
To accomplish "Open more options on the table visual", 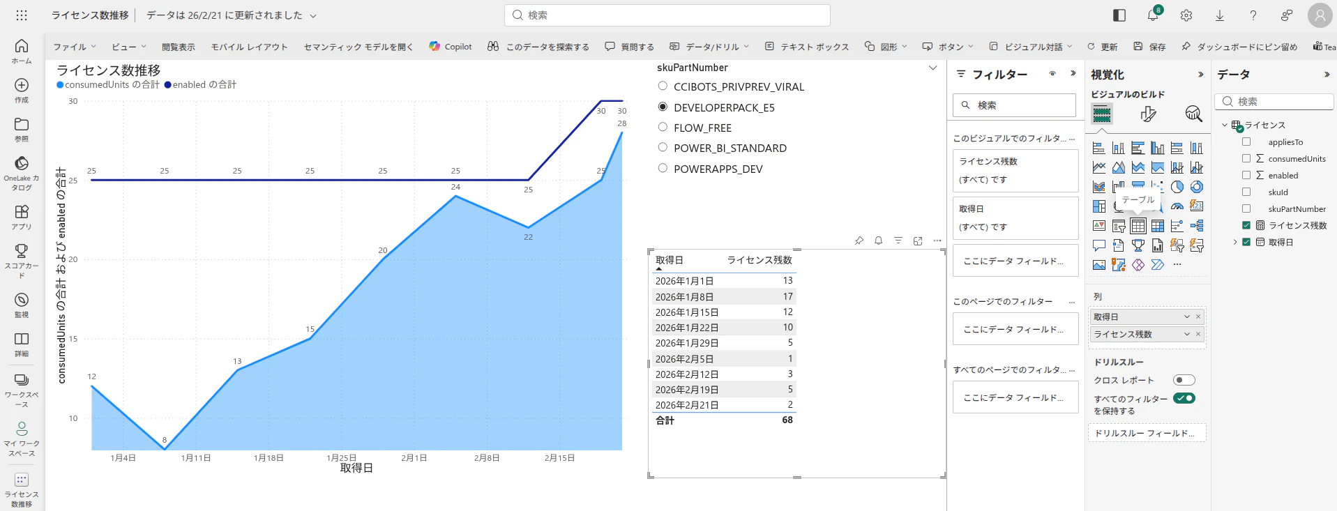I will [x=937, y=241].
